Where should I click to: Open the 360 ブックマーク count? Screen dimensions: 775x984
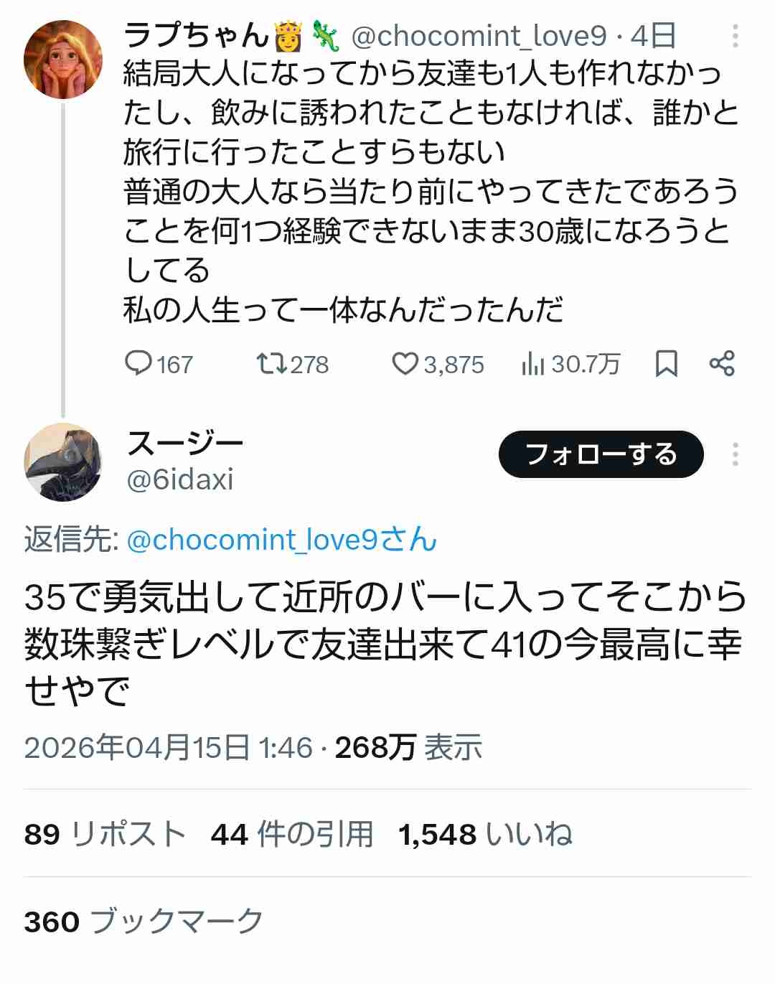pos(144,922)
